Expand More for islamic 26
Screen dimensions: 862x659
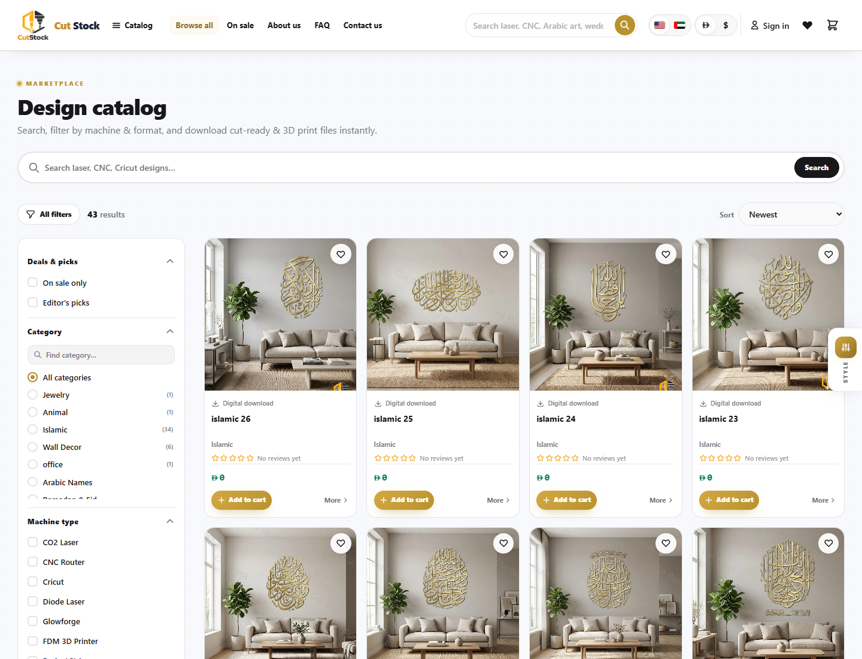(x=336, y=500)
